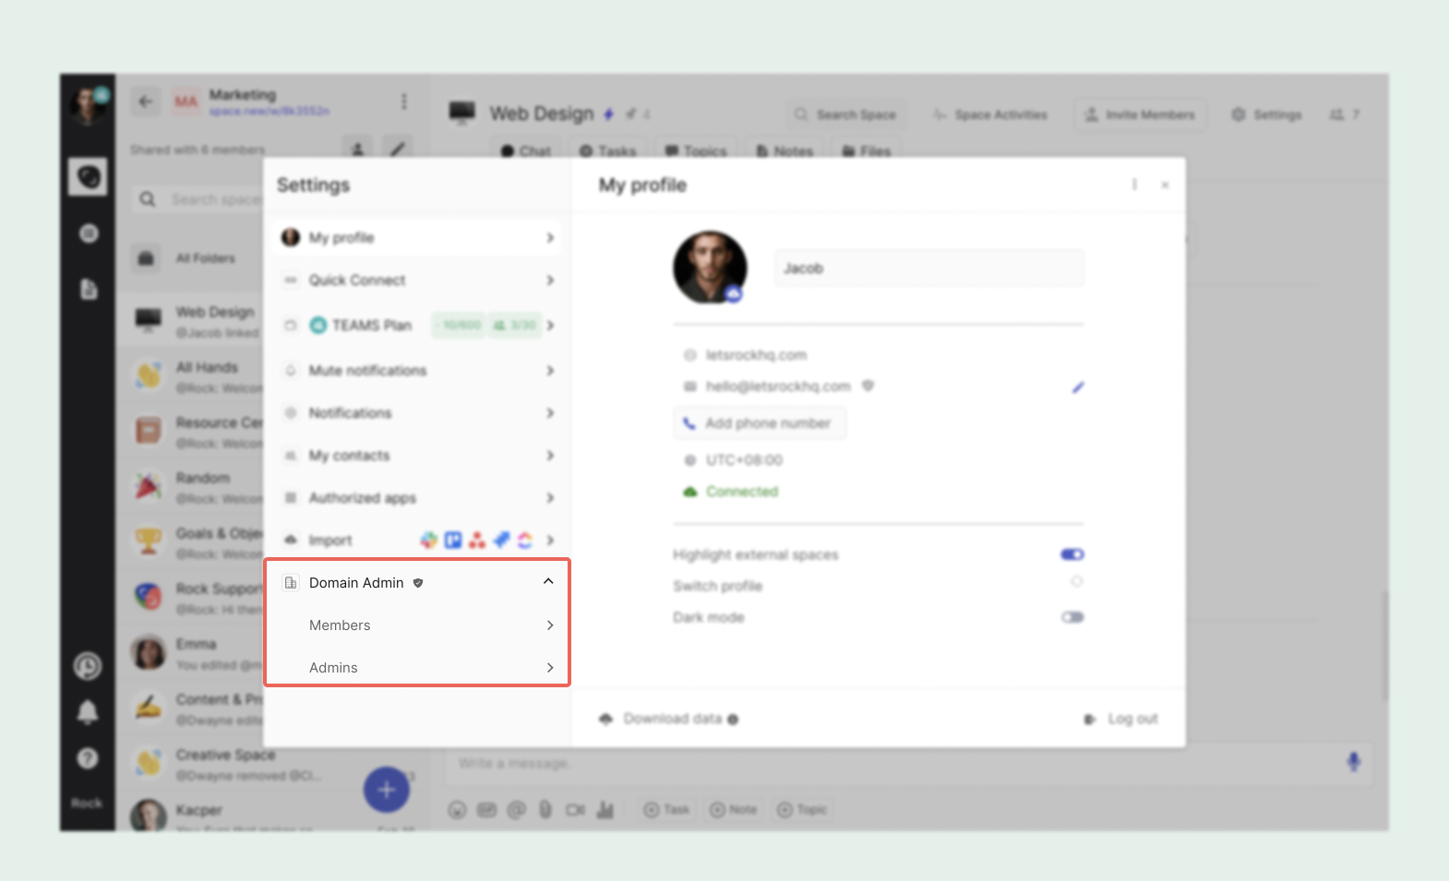Image resolution: width=1449 pixels, height=881 pixels.
Task: Click the Search Space field
Action: click(x=846, y=114)
